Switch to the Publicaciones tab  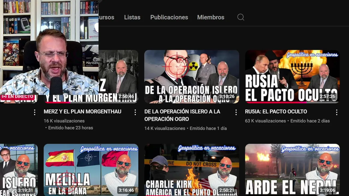pos(169,17)
